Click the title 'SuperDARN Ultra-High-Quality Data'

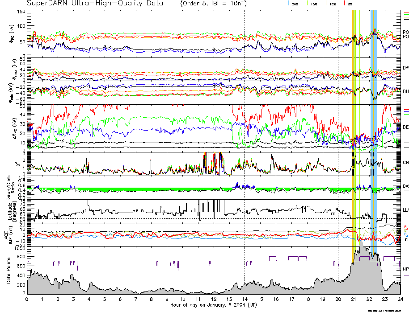coord(95,3)
